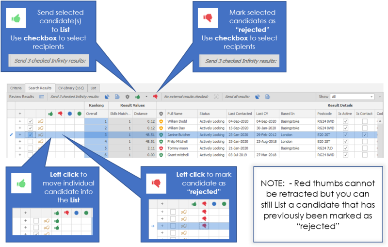
Task: Click the Last Contacted column header
Action: pyautogui.click(x=239, y=113)
